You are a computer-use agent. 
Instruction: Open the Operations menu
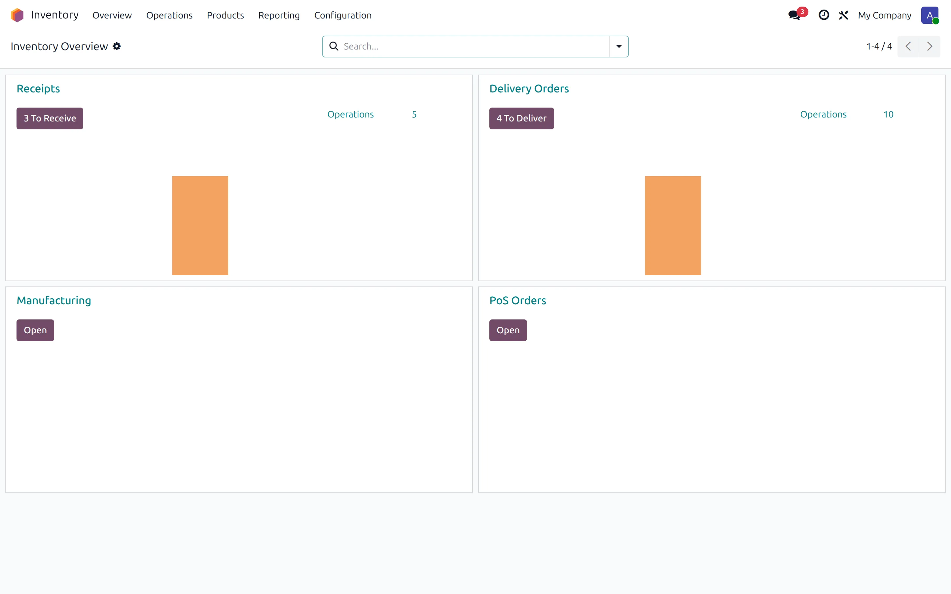click(169, 15)
